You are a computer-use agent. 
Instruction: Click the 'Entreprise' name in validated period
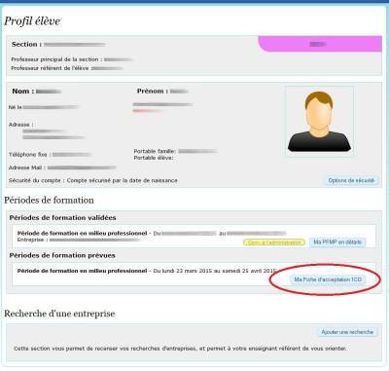point(94,240)
